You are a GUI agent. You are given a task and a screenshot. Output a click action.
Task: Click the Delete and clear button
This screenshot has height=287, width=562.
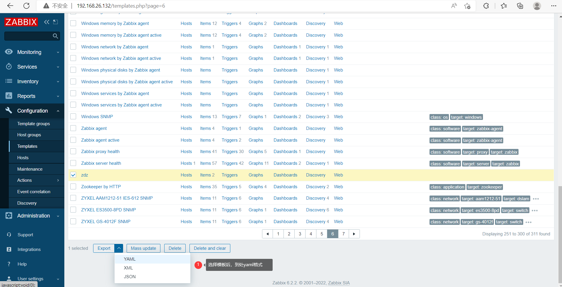pos(210,248)
